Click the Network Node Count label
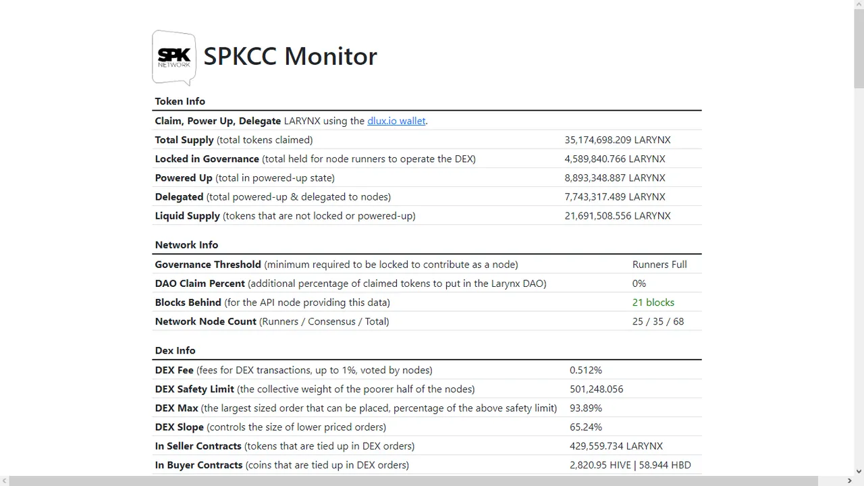Screen dimensions: 864x486 [x=205, y=321]
